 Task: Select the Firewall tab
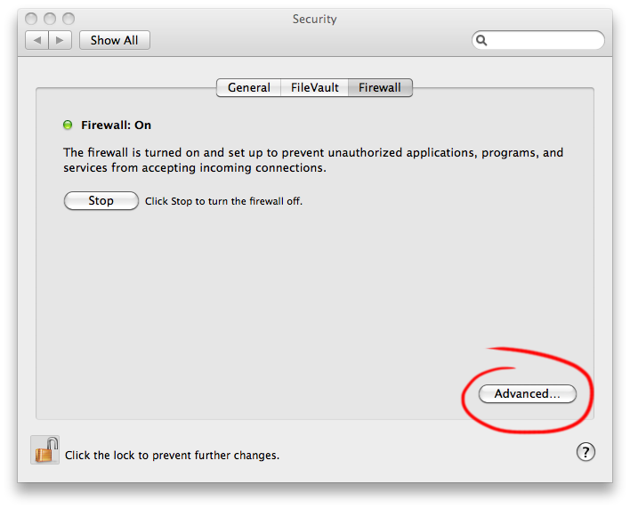[x=380, y=87]
